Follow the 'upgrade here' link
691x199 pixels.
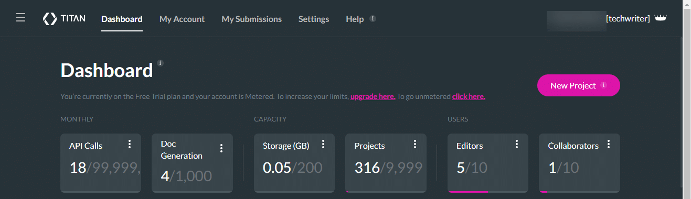pos(373,96)
